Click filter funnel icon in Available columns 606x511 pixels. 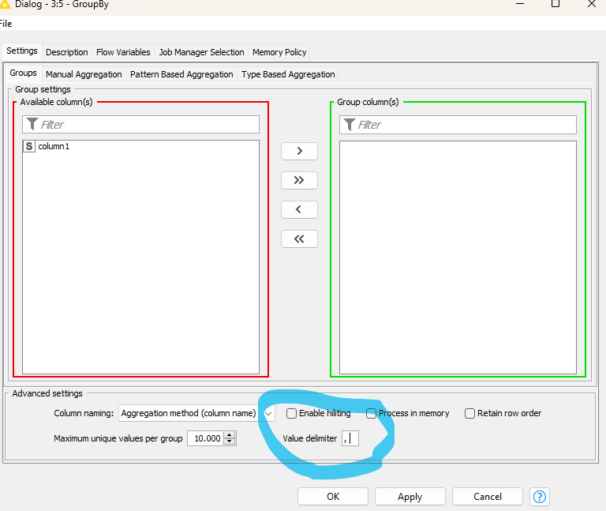[32, 124]
